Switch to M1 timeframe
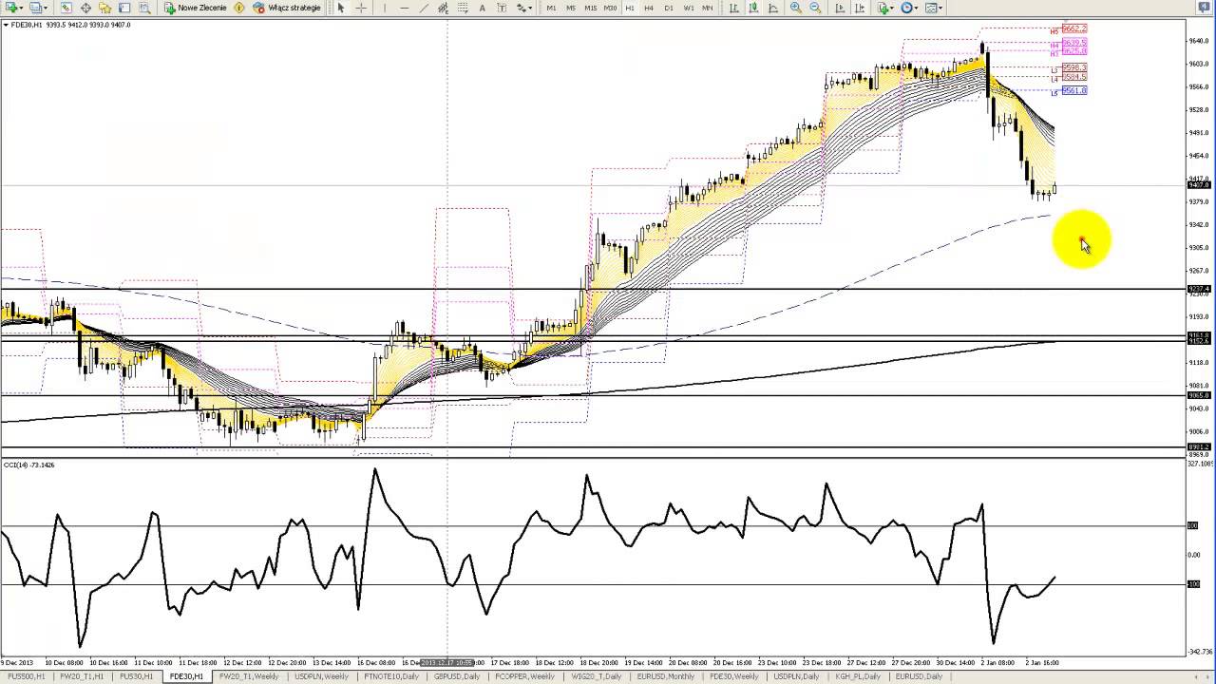The height and width of the screenshot is (684, 1216). tap(551, 8)
